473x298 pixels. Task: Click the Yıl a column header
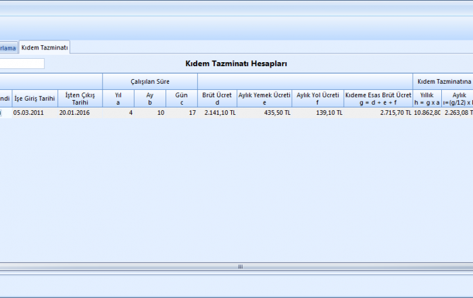118,99
